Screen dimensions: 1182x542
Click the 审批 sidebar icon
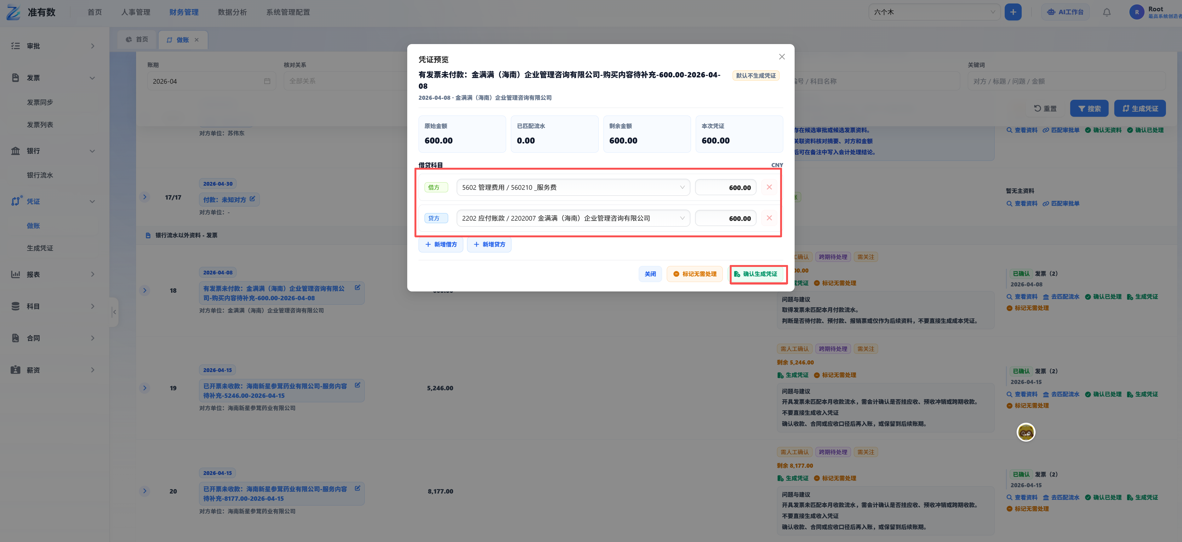[x=16, y=46]
